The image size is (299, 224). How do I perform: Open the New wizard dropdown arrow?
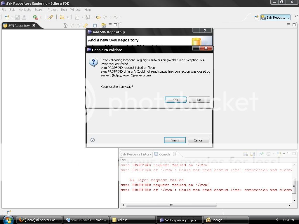pos(12,17)
